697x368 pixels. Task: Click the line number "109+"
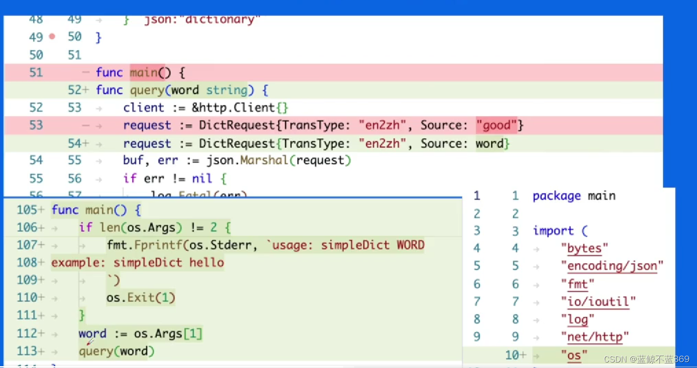31,280
